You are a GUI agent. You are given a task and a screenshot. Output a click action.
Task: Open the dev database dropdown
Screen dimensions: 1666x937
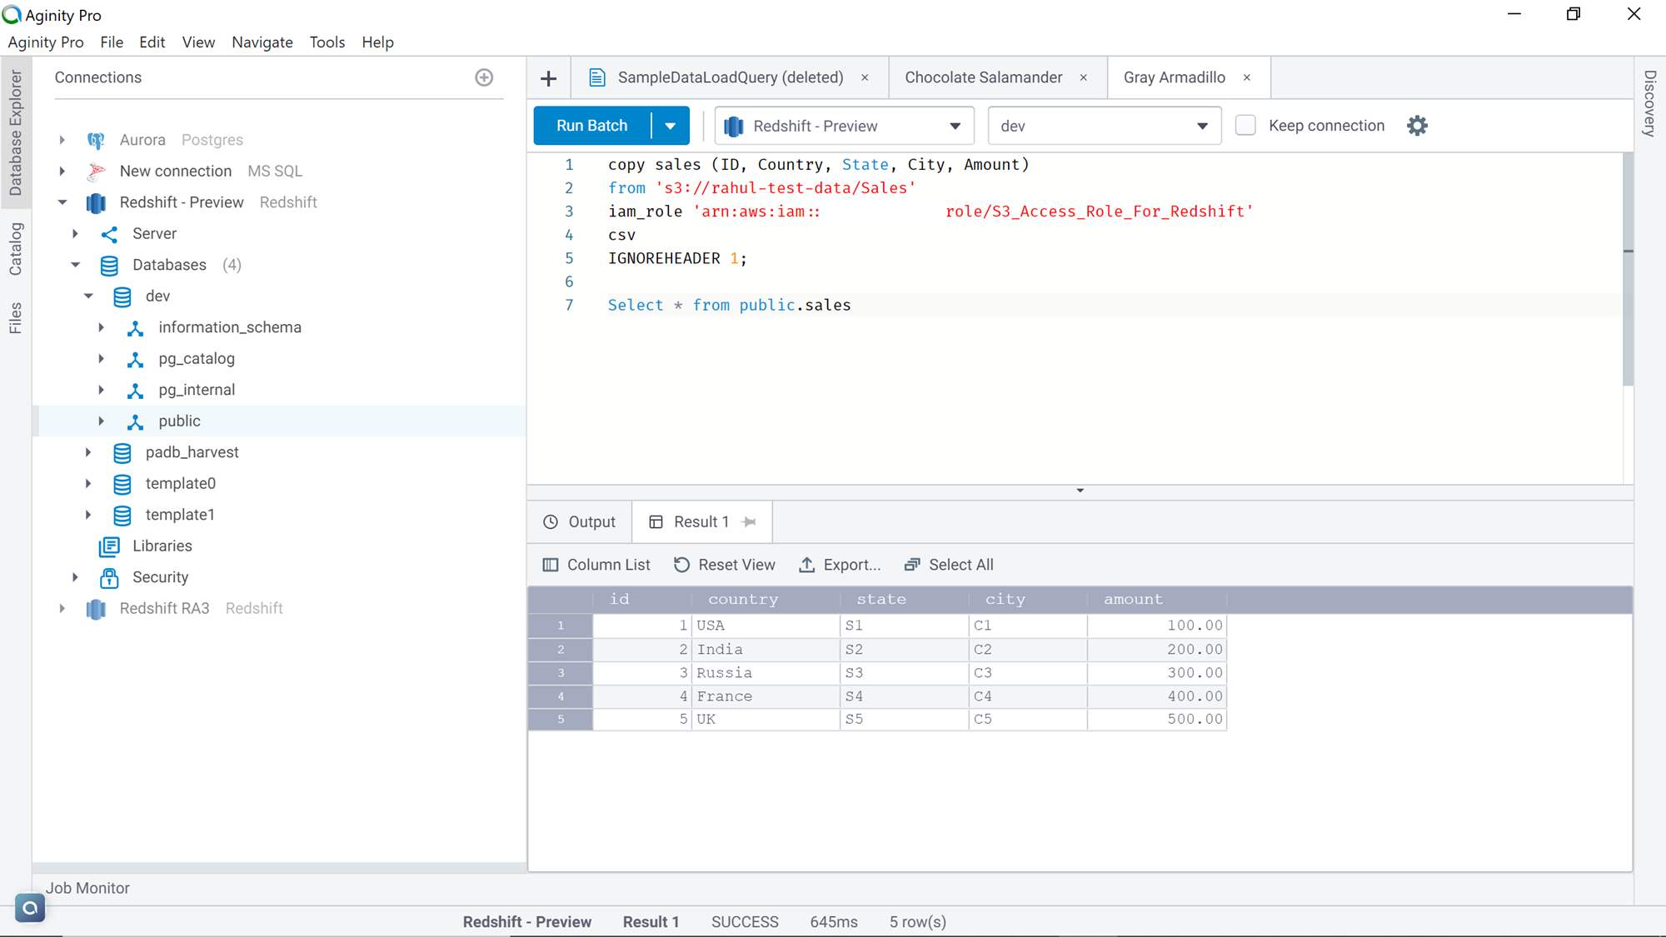pos(1104,126)
